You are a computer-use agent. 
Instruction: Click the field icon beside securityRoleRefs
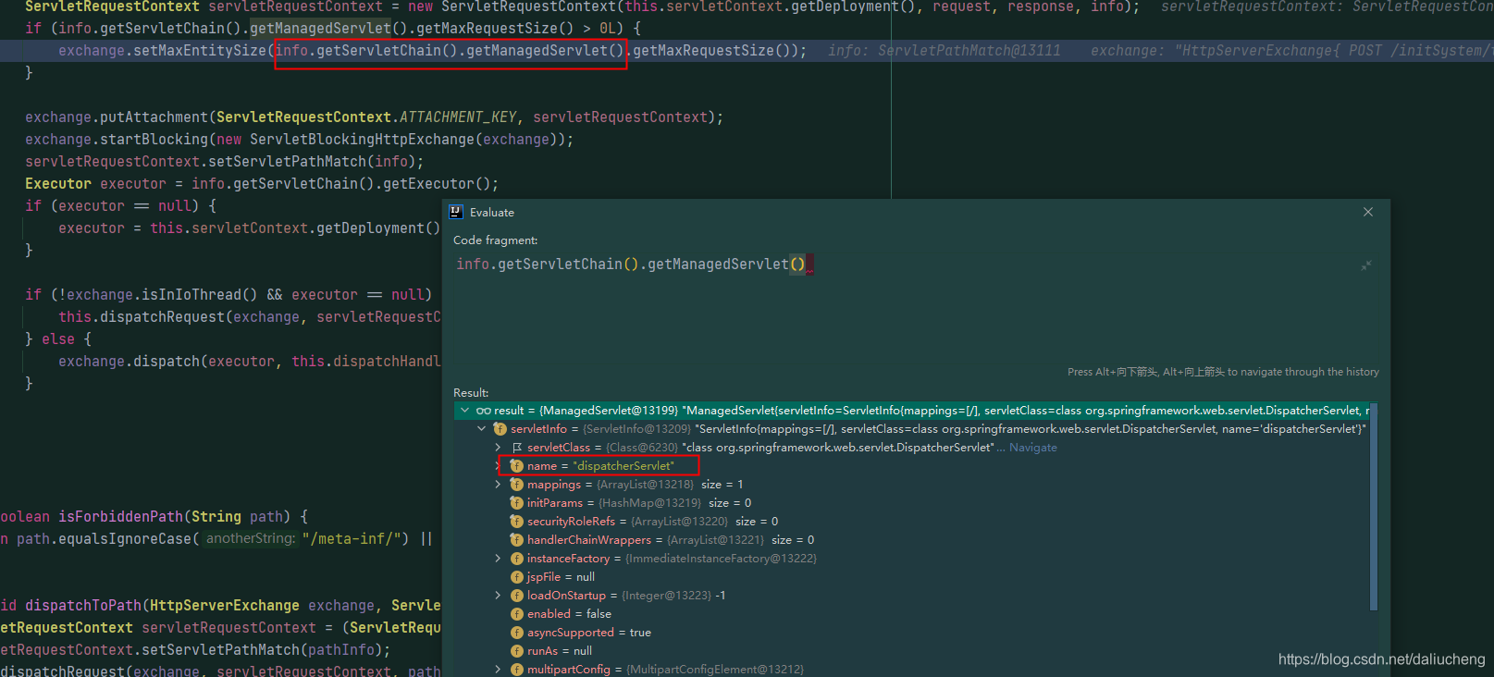[517, 521]
